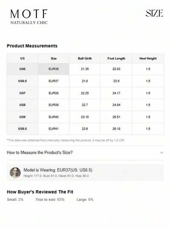Click Model is Wearing EUR37 text
This screenshot has width=172, height=229.
tap(58, 170)
